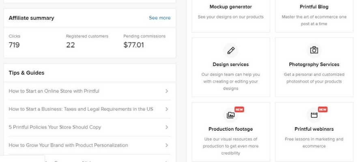Click the Tips & Guides heading
Image resolution: width=357 pixels, height=162 pixels.
tap(26, 73)
